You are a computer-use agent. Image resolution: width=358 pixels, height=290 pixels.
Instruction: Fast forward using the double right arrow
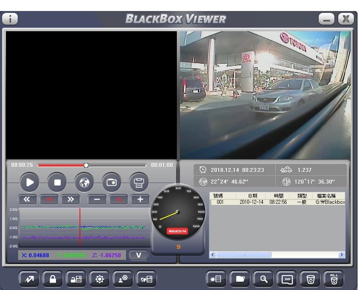70,199
